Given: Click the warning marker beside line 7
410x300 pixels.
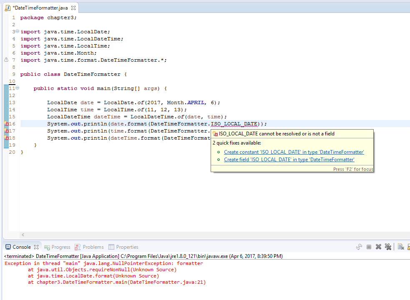Looking at the screenshot, I should tap(6, 60).
